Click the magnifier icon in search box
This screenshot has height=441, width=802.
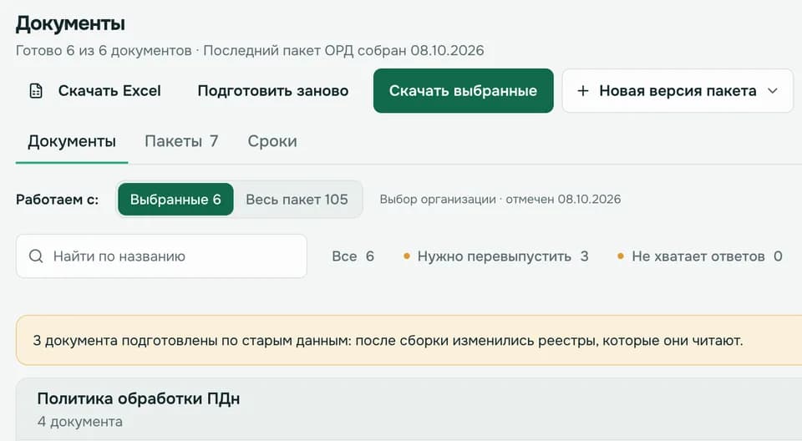coord(36,256)
